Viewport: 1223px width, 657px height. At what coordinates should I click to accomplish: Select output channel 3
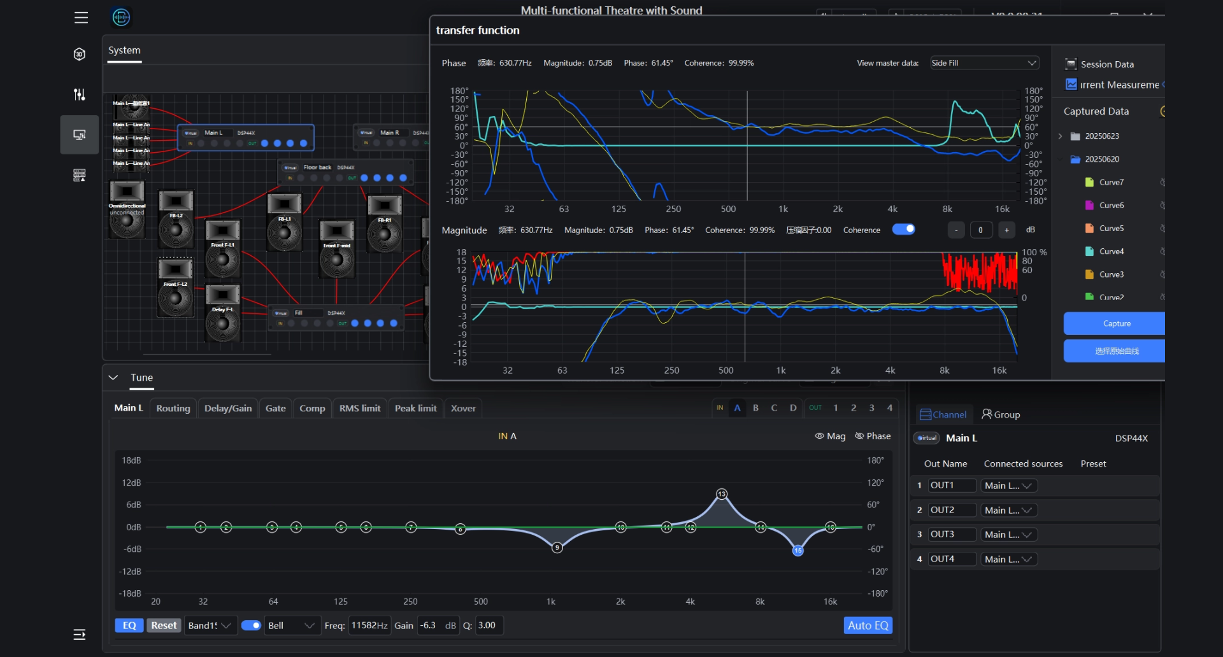coord(872,408)
